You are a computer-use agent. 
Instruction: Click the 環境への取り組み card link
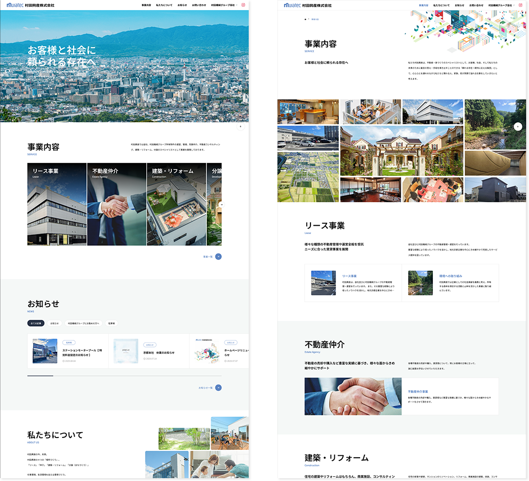451,276
